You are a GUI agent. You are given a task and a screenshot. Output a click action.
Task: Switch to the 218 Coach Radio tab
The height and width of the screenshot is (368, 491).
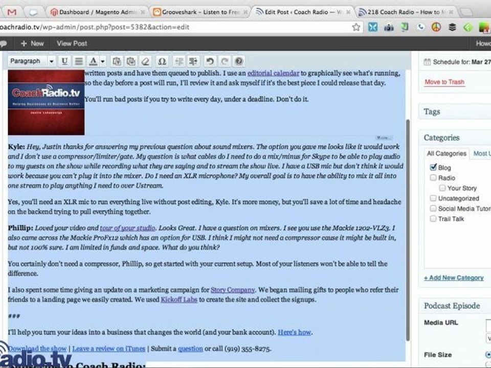(x=406, y=12)
